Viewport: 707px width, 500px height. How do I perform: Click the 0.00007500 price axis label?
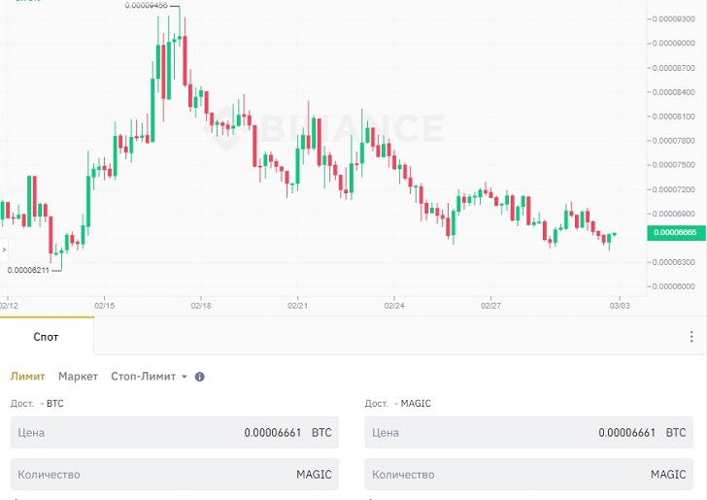(674, 165)
